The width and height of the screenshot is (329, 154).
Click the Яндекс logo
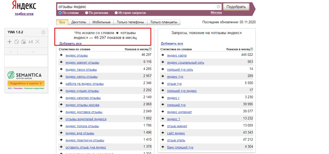24,6
